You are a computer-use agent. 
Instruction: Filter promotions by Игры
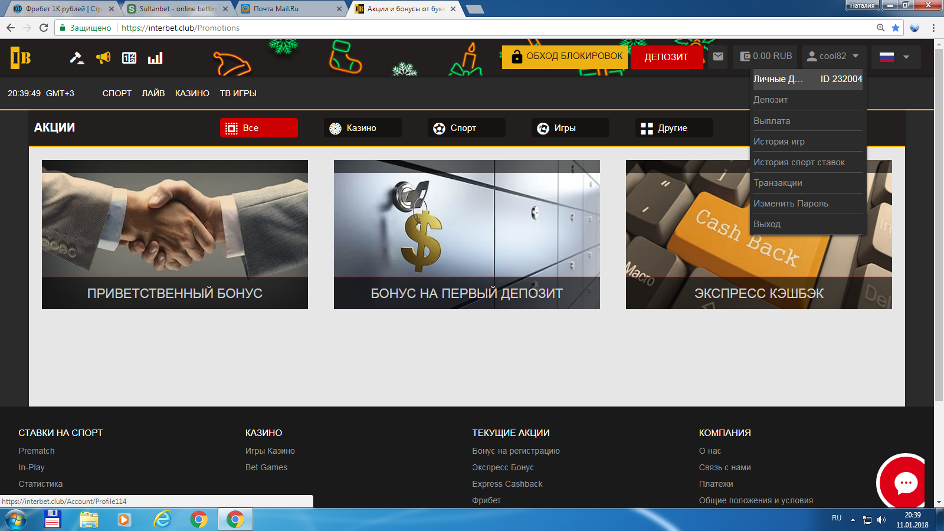coord(571,128)
